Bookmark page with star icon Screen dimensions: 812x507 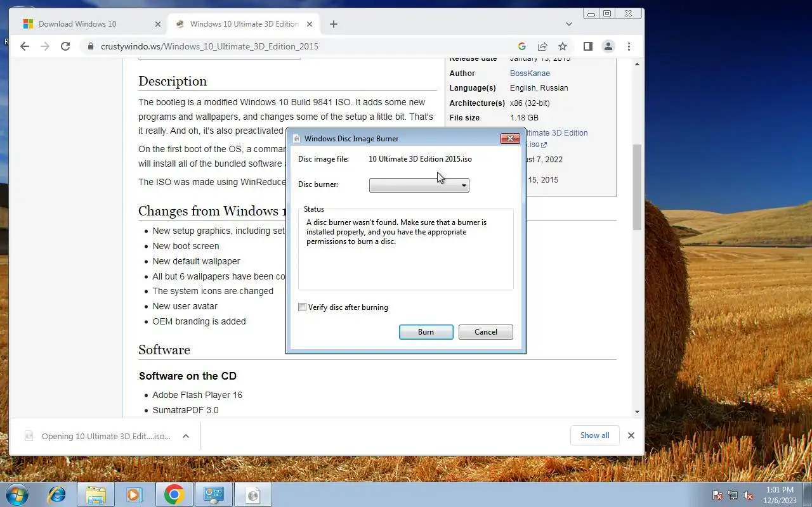tap(563, 46)
